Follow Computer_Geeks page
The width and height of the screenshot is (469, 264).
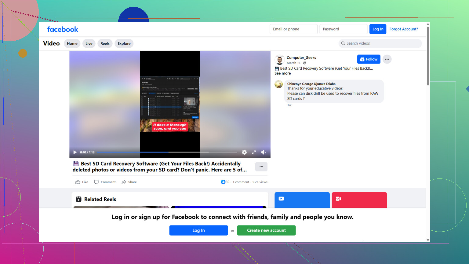(369, 59)
